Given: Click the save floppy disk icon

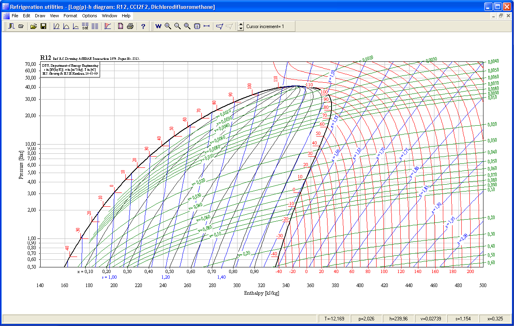Looking at the screenshot, I should point(43,26).
